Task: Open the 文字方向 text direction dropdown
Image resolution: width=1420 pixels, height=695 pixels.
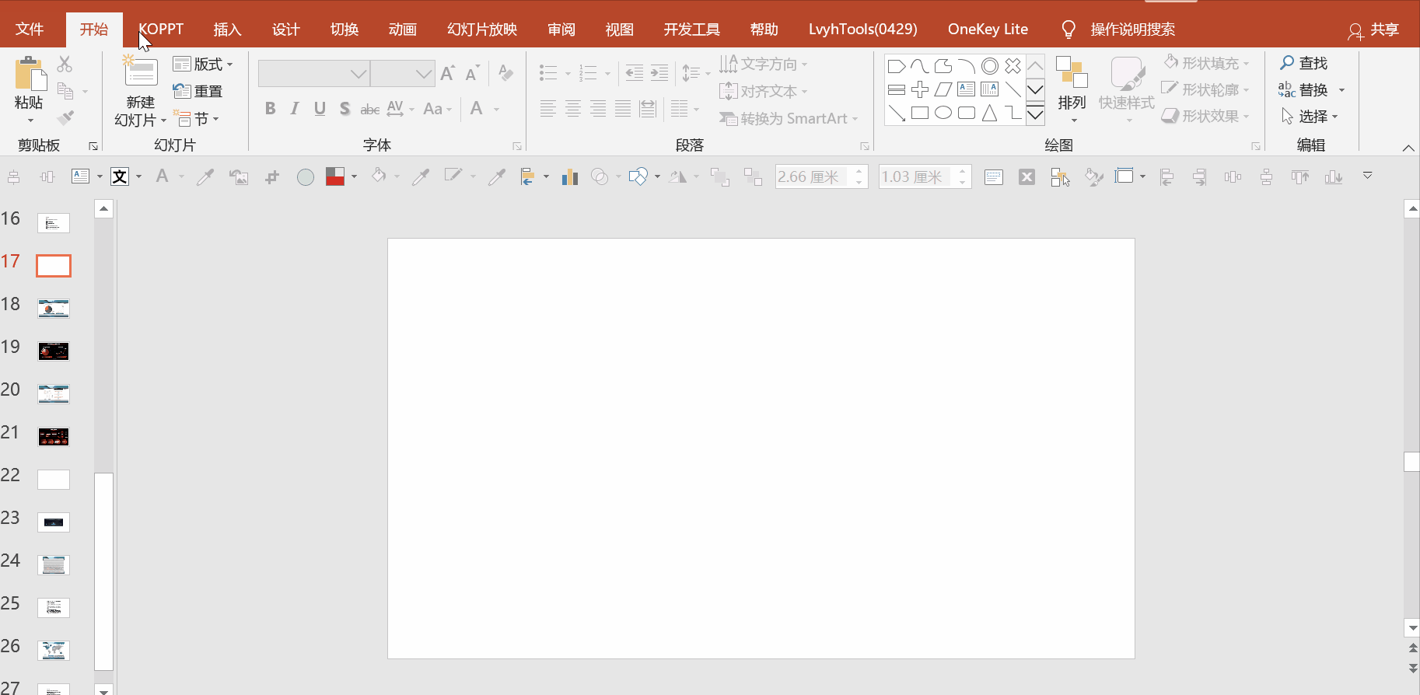Action: coord(763,64)
